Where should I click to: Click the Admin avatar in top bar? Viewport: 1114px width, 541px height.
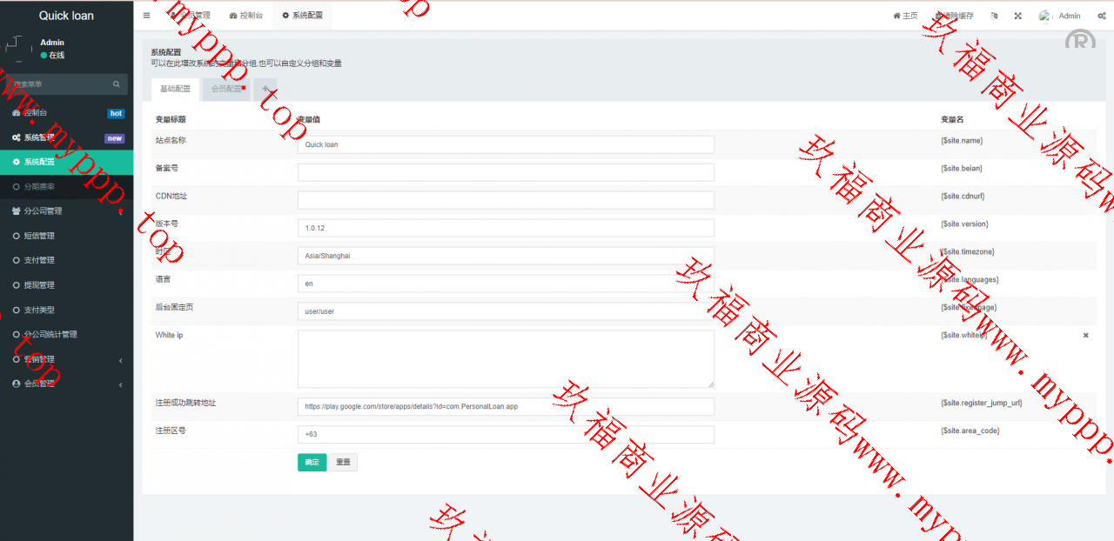coord(1045,16)
